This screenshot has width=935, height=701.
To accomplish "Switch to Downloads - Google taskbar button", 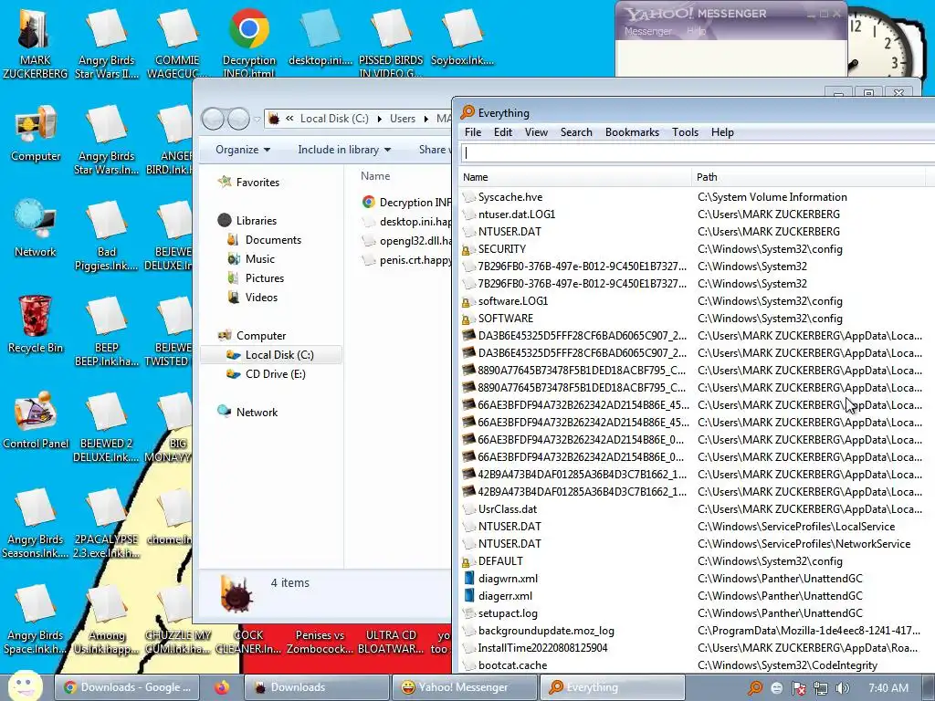I will click(127, 687).
